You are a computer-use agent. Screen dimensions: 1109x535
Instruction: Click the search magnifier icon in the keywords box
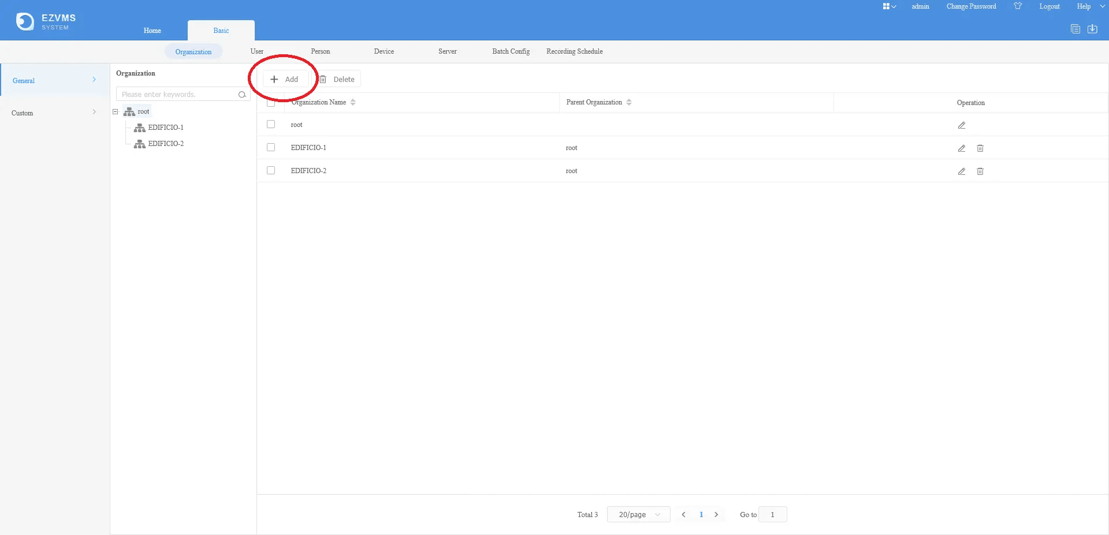(242, 95)
